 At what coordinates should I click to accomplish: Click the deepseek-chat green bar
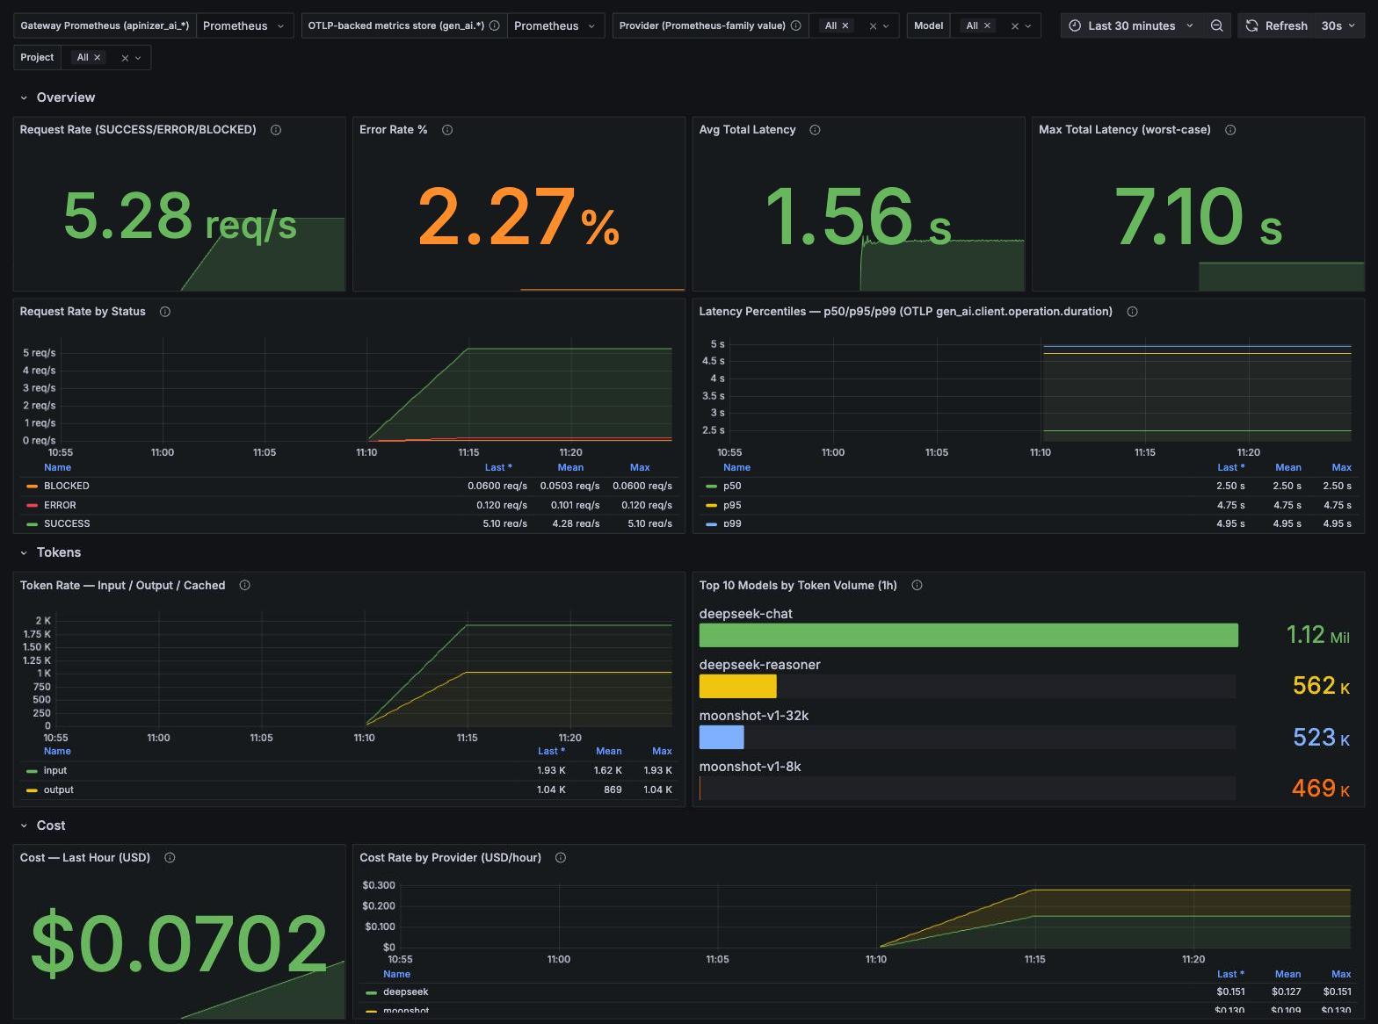point(968,635)
